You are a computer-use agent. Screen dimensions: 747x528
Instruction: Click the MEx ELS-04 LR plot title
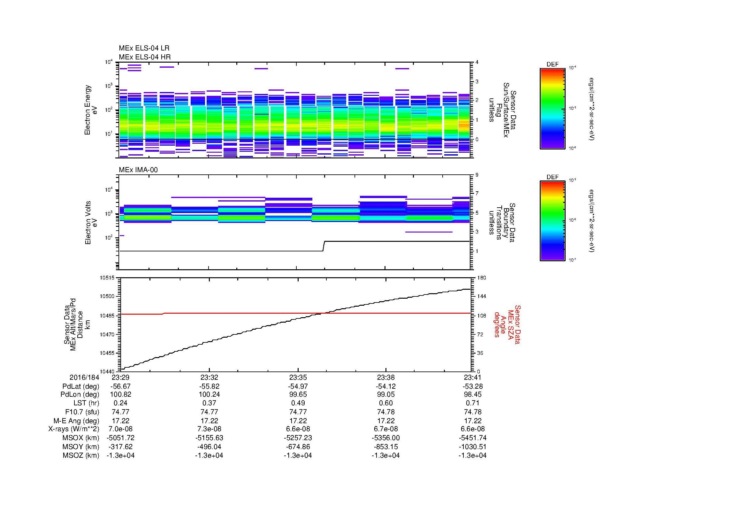pyautogui.click(x=144, y=48)
